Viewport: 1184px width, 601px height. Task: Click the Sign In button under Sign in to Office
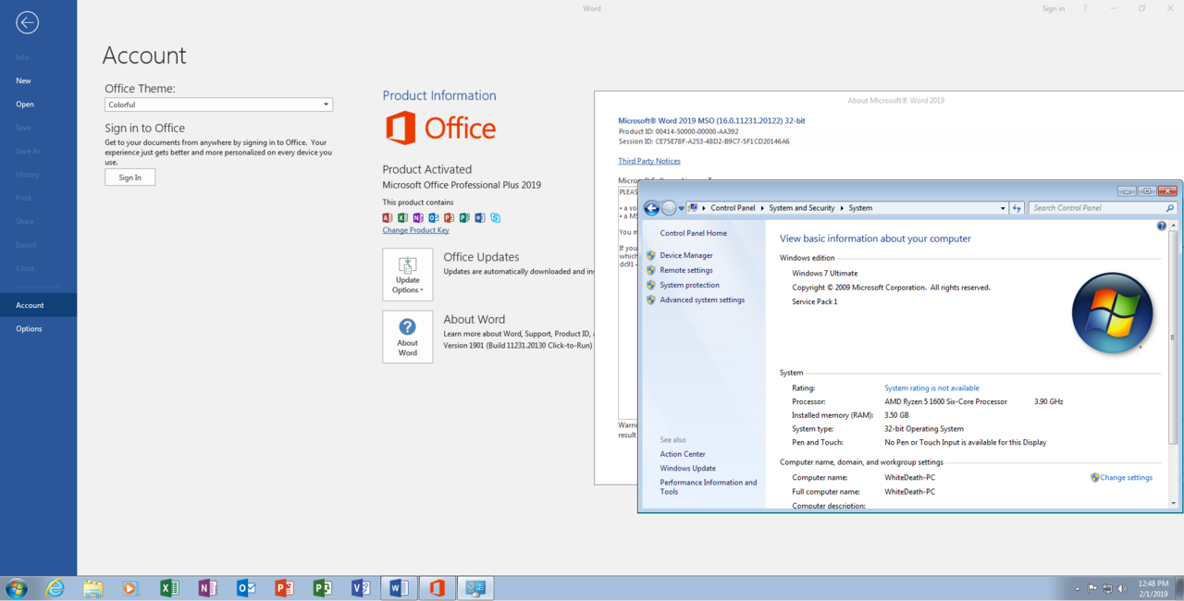click(x=130, y=178)
